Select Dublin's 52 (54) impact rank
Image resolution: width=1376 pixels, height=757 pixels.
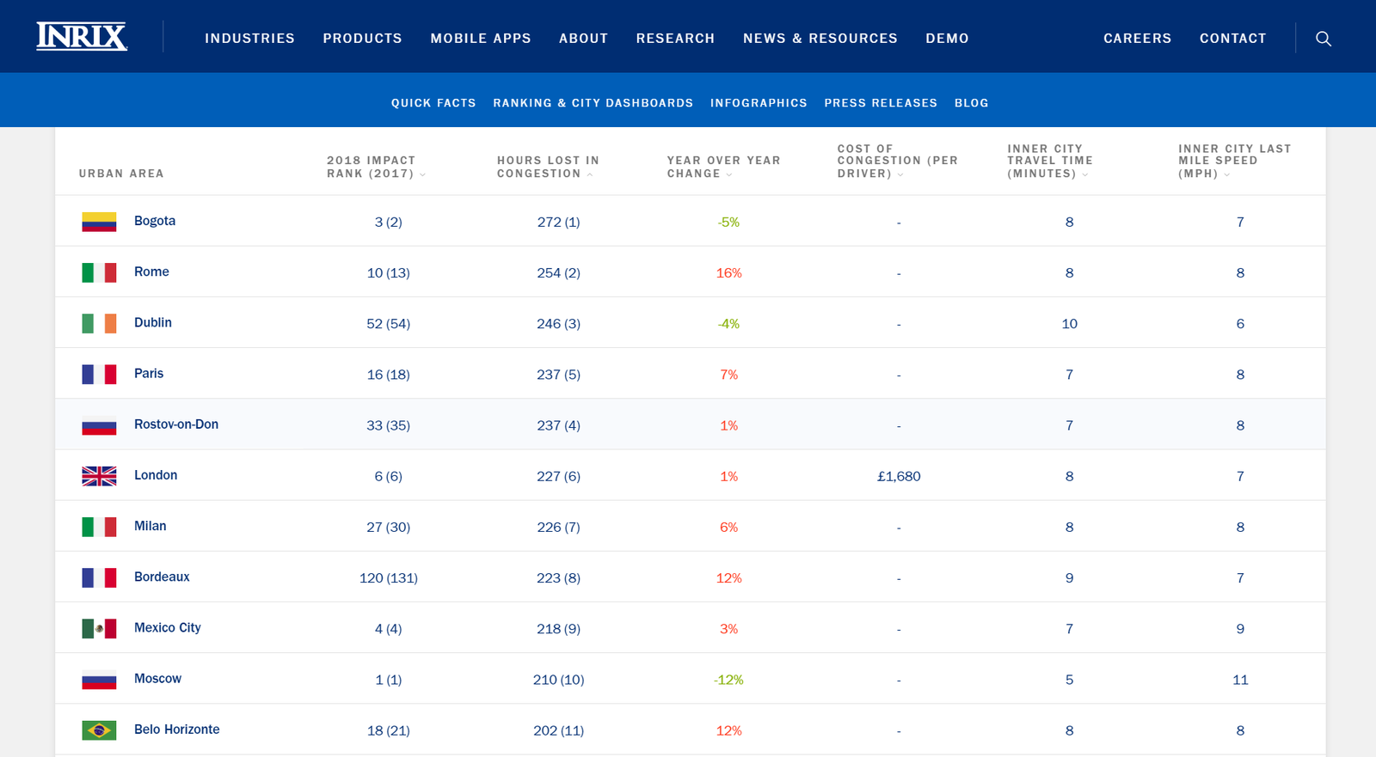[x=389, y=324]
